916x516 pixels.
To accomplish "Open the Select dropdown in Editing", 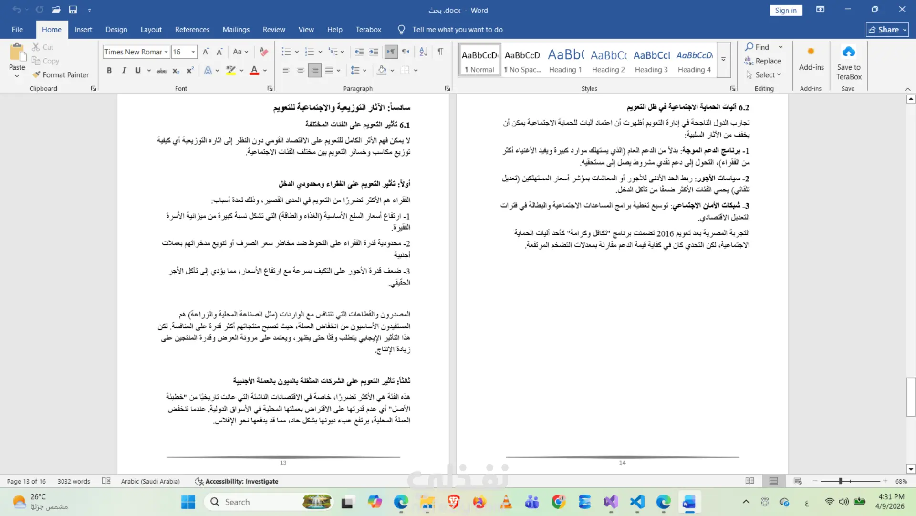I will click(764, 75).
